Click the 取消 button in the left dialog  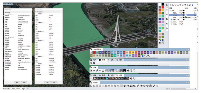pos(24,82)
